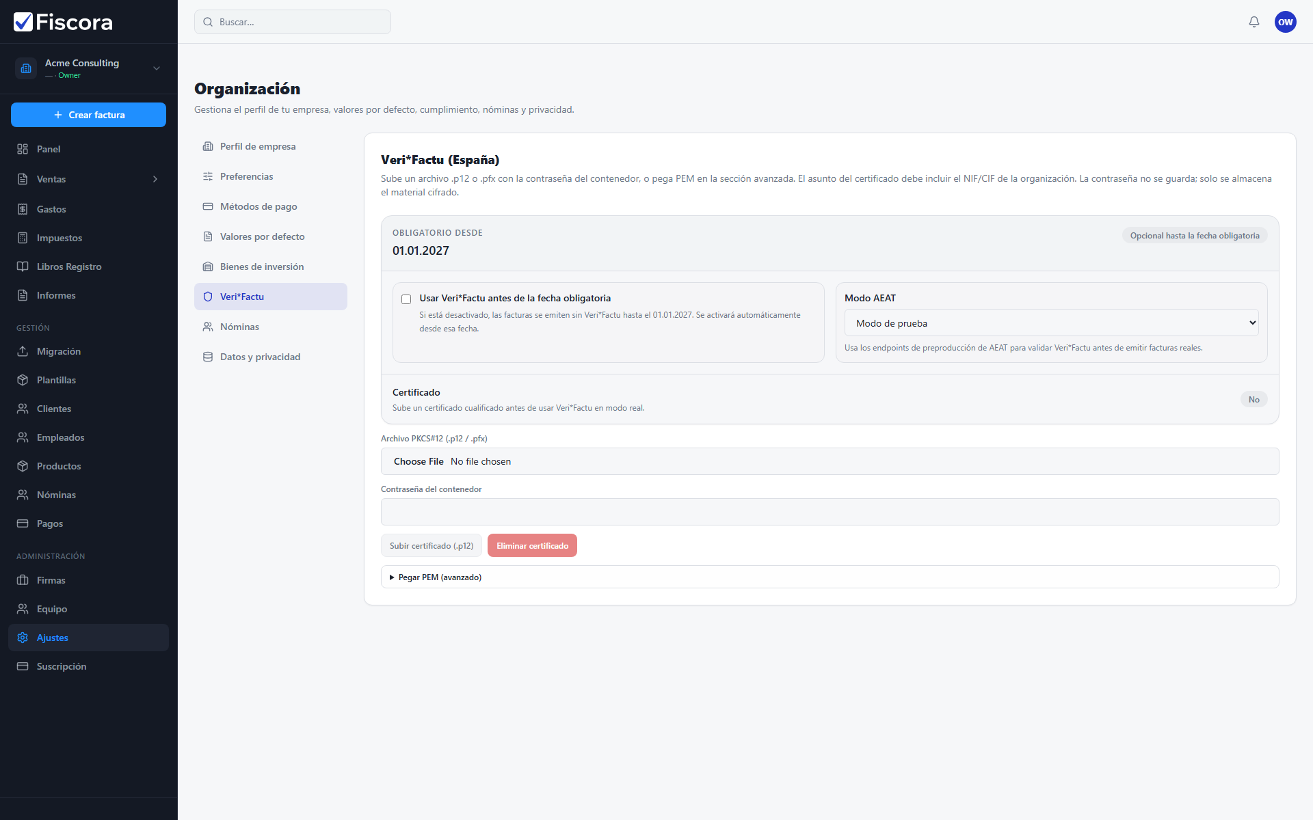Viewport: 1313px width, 820px height.
Task: Focus the Contraseña del contenedor field
Action: 830,512
